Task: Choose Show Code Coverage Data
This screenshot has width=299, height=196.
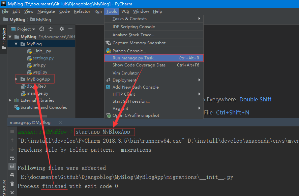Action: coord(154,65)
